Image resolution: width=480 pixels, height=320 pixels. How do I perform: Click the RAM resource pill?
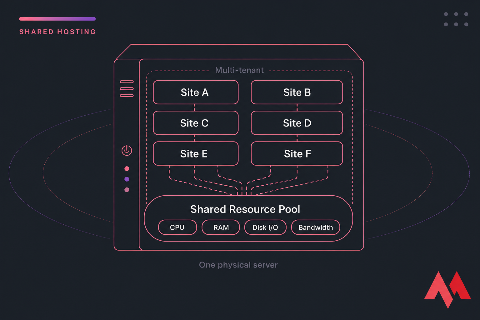221,227
